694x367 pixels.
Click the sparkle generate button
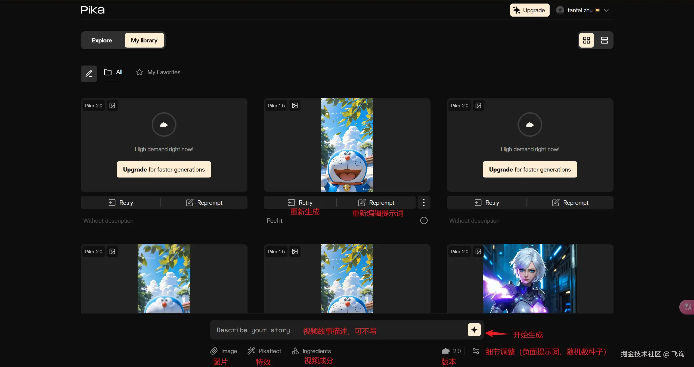[x=474, y=330]
